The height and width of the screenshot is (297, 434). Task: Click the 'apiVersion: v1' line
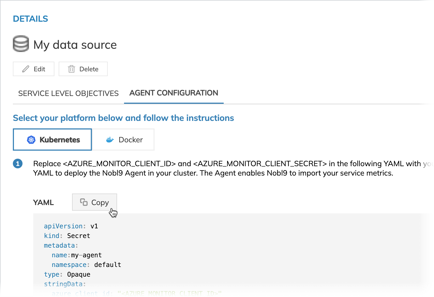click(x=71, y=226)
